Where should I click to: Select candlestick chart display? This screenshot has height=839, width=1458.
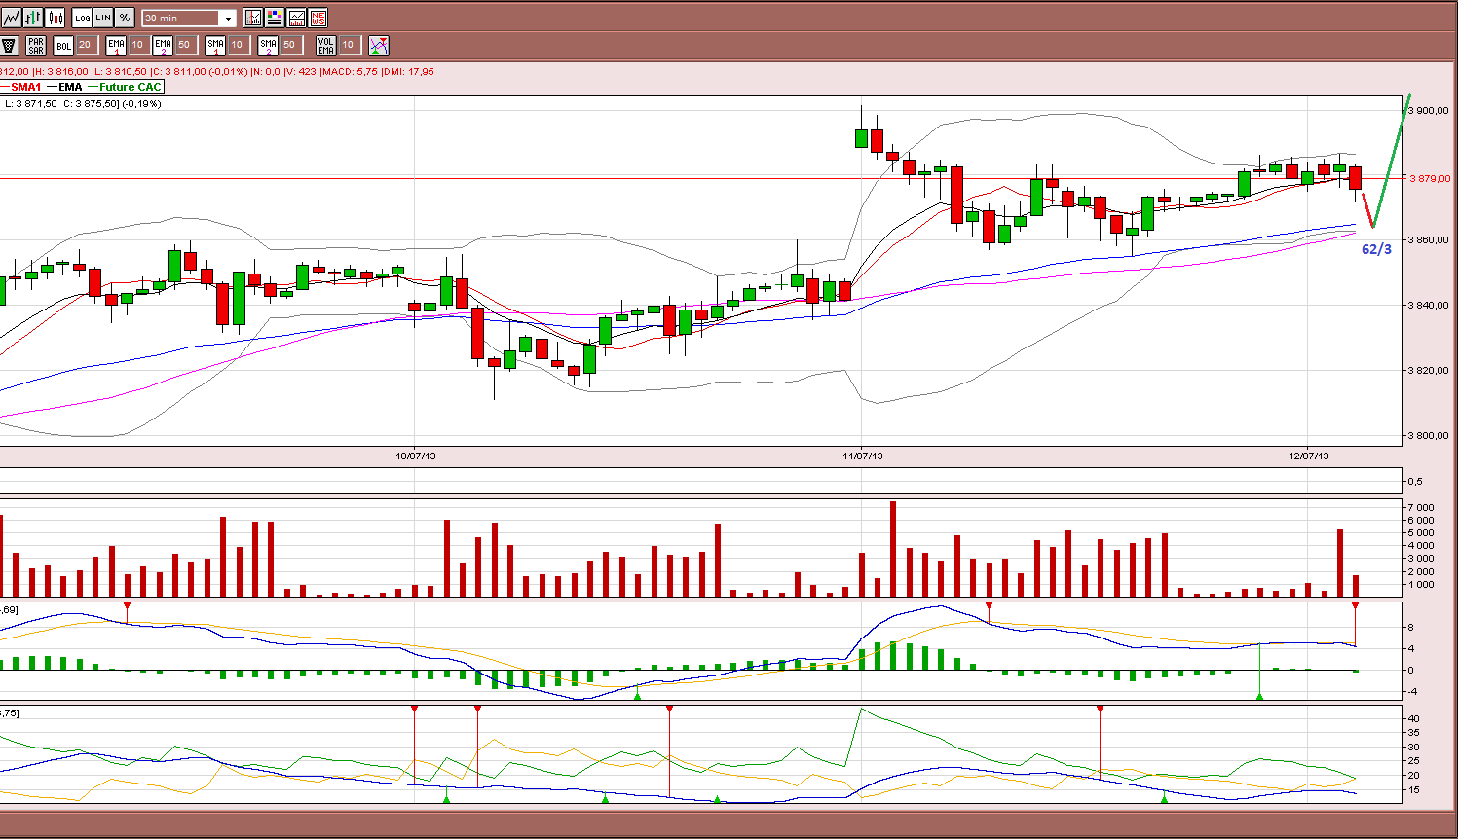(56, 18)
